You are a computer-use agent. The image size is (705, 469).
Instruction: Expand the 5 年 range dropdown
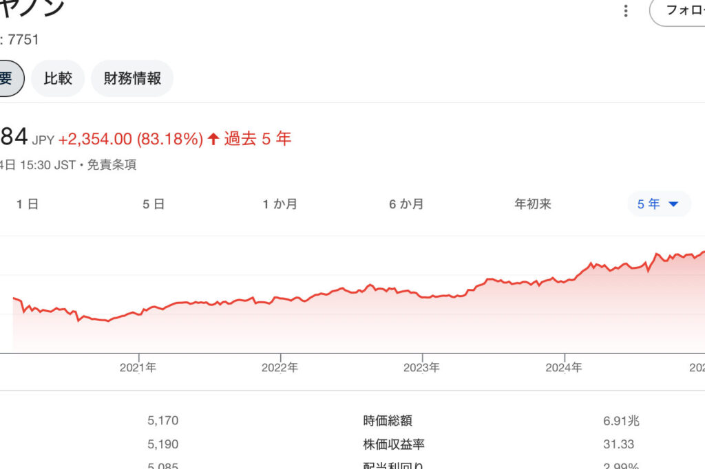click(658, 204)
